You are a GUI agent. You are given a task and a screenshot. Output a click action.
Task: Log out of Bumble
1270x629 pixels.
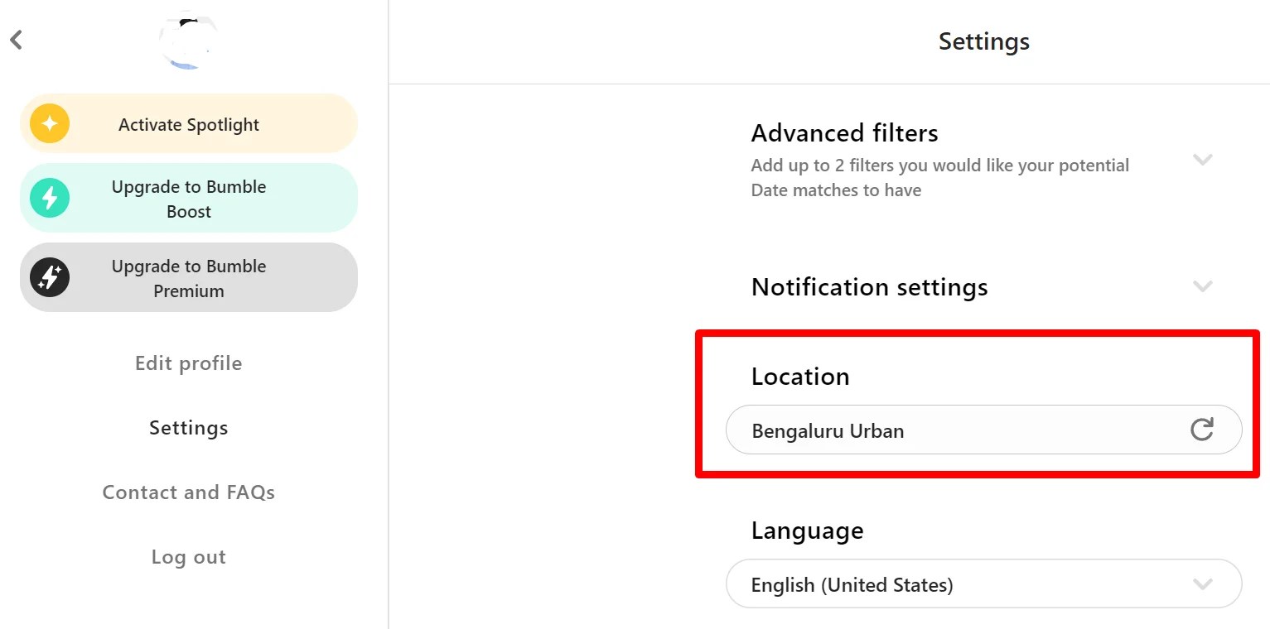point(188,556)
